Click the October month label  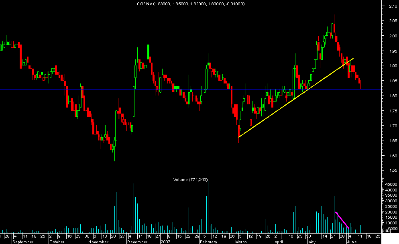[57, 242]
